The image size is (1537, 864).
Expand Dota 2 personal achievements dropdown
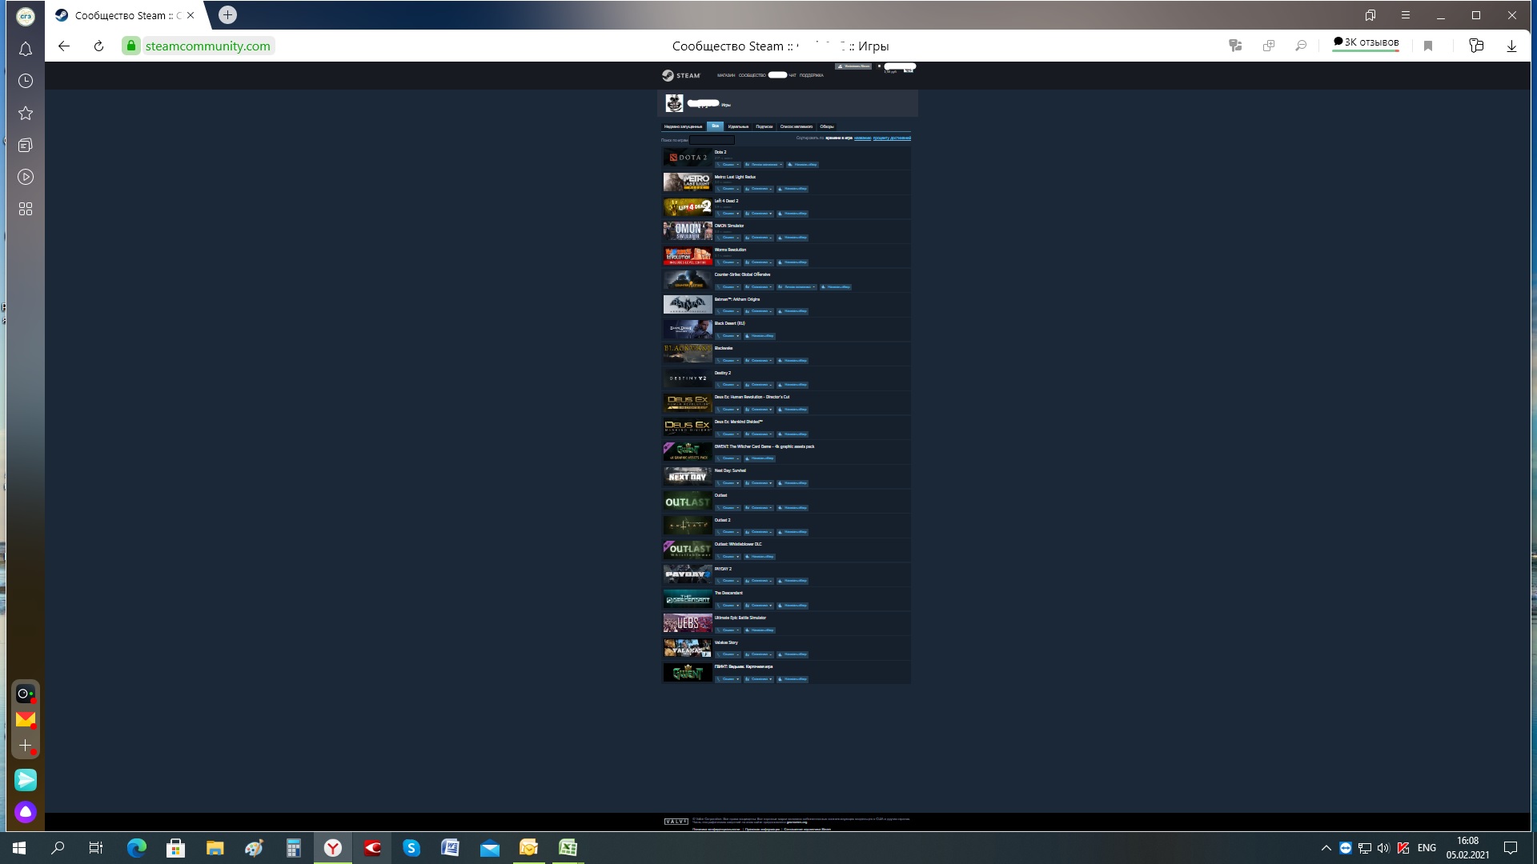pyautogui.click(x=764, y=165)
